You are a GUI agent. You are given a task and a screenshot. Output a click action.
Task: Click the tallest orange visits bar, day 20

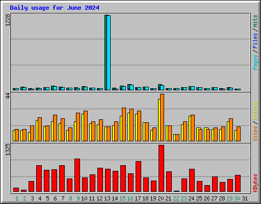pyautogui.click(x=162, y=117)
